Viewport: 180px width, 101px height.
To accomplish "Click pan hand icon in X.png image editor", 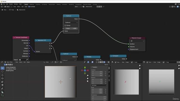I will click(x=140, y=68).
